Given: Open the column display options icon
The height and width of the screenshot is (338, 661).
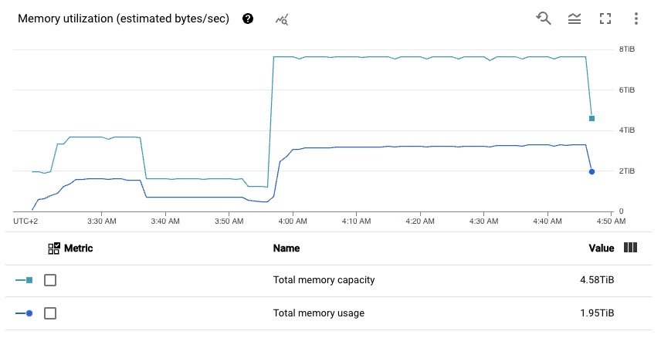Looking at the screenshot, I should (x=630, y=248).
